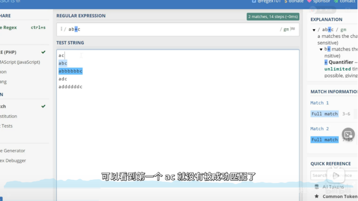
Task: Select the Common Tokens category
Action: click(340, 196)
